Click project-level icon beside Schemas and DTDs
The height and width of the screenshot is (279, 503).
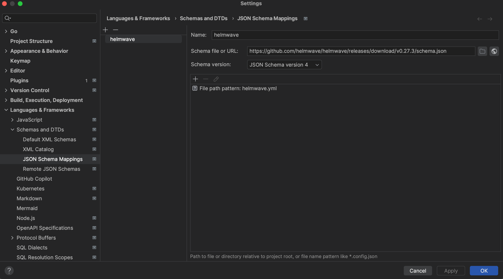pos(94,129)
